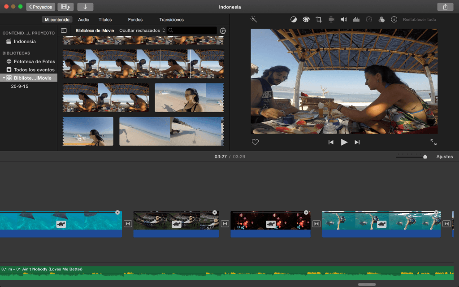The image size is (459, 287).
Task: Switch to the Títulos tab
Action: (105, 20)
